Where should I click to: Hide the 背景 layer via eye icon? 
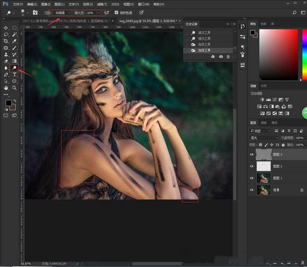[252, 190]
